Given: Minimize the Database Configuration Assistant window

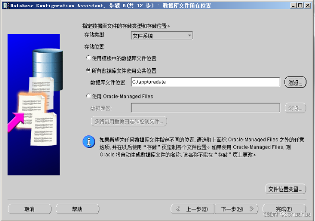Looking at the screenshot, I should 293,5.
